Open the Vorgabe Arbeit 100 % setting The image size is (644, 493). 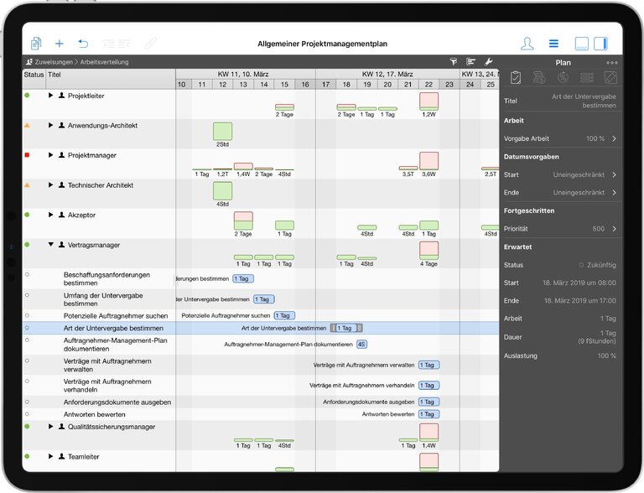point(560,138)
